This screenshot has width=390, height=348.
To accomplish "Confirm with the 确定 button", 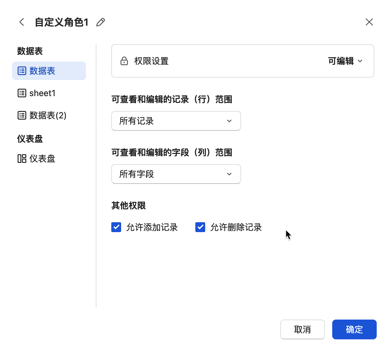I will (354, 329).
